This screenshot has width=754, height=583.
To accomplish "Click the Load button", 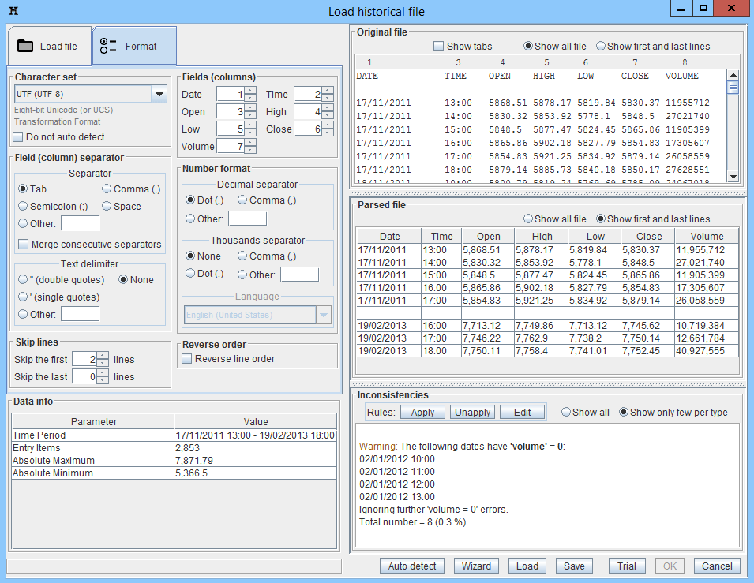I will click(x=527, y=566).
